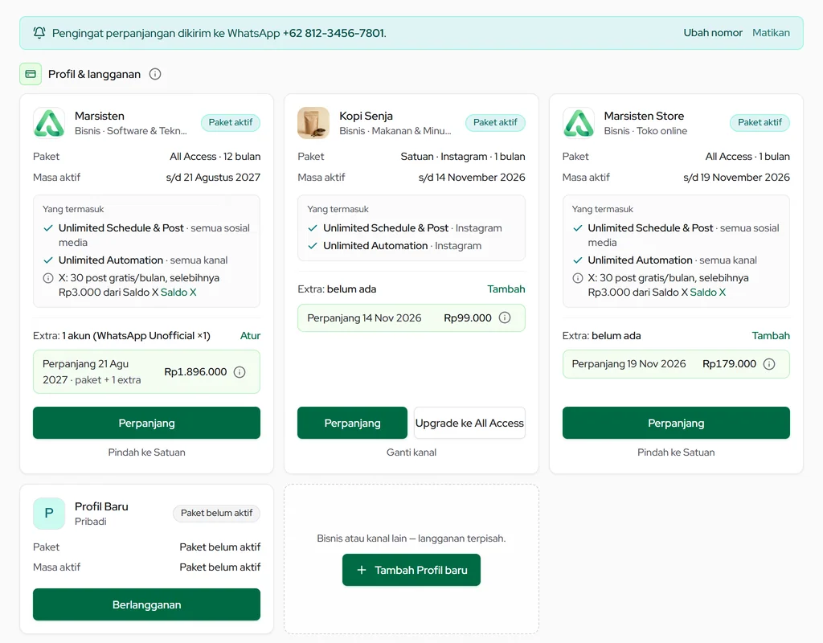Click Berlangganan button for Profil Baru
Image resolution: width=823 pixels, height=643 pixels.
pyautogui.click(x=146, y=604)
